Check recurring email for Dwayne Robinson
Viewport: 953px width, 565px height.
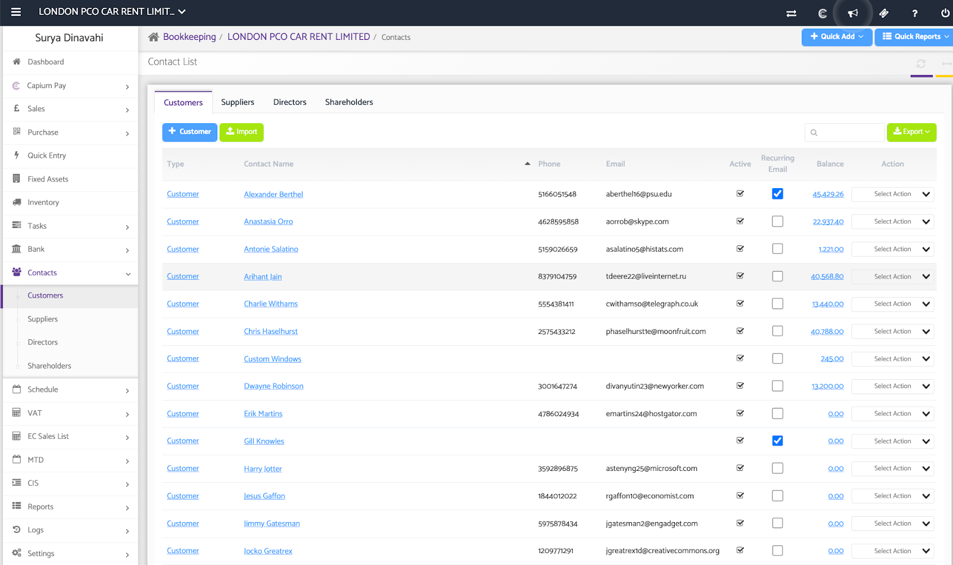777,386
